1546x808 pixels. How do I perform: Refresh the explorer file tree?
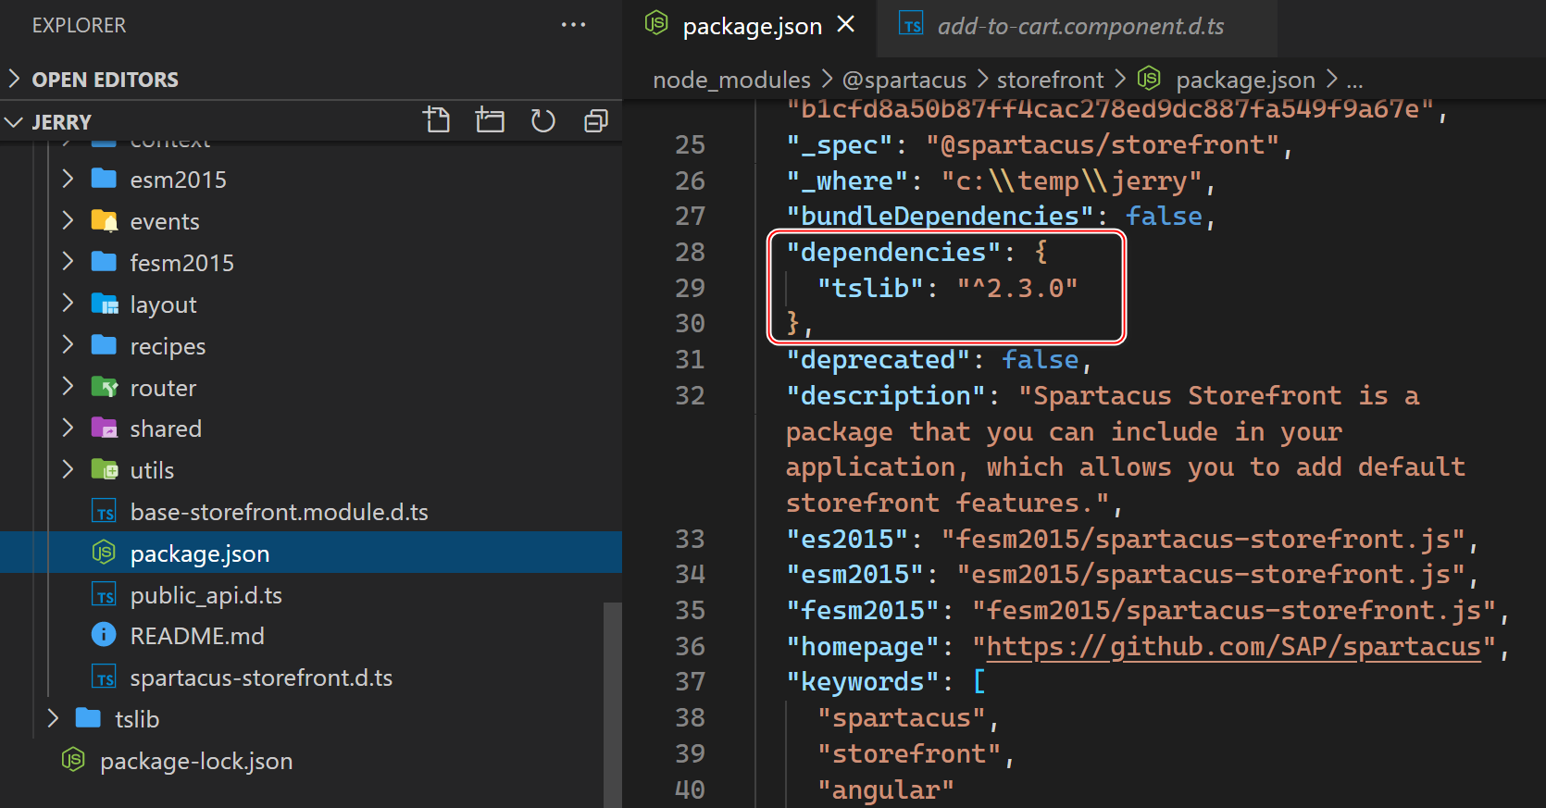point(543,120)
